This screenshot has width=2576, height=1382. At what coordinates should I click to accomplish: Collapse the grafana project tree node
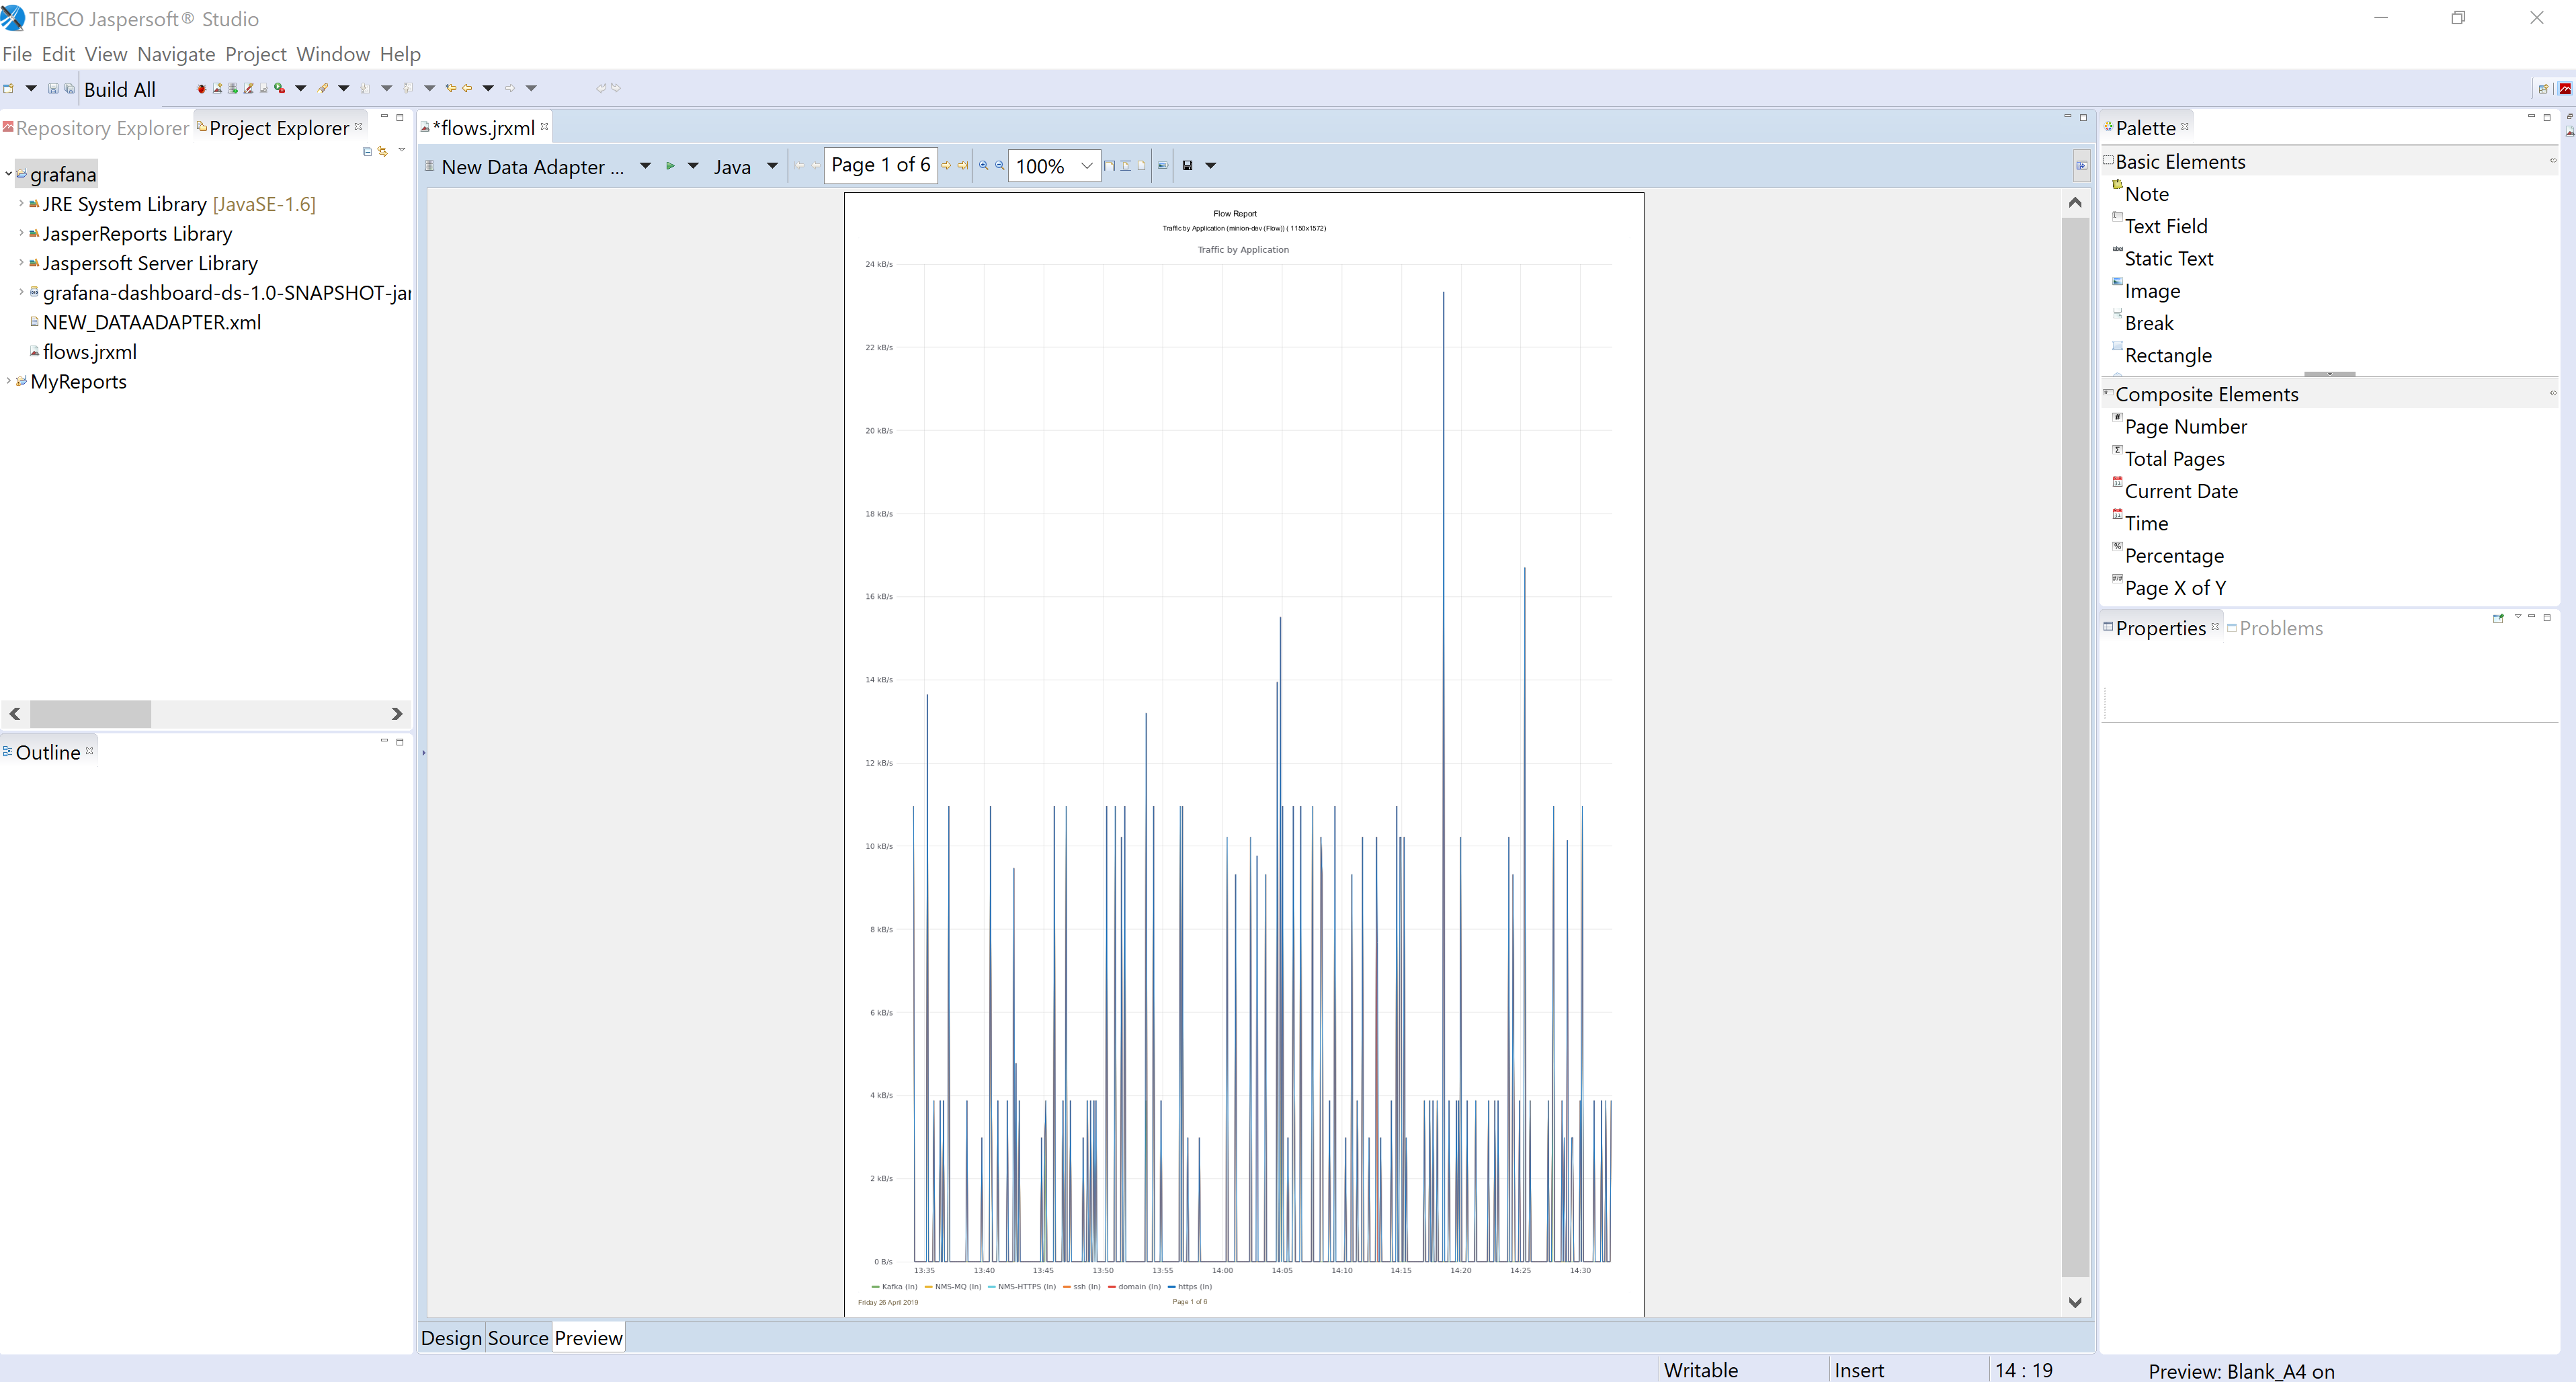click(9, 174)
